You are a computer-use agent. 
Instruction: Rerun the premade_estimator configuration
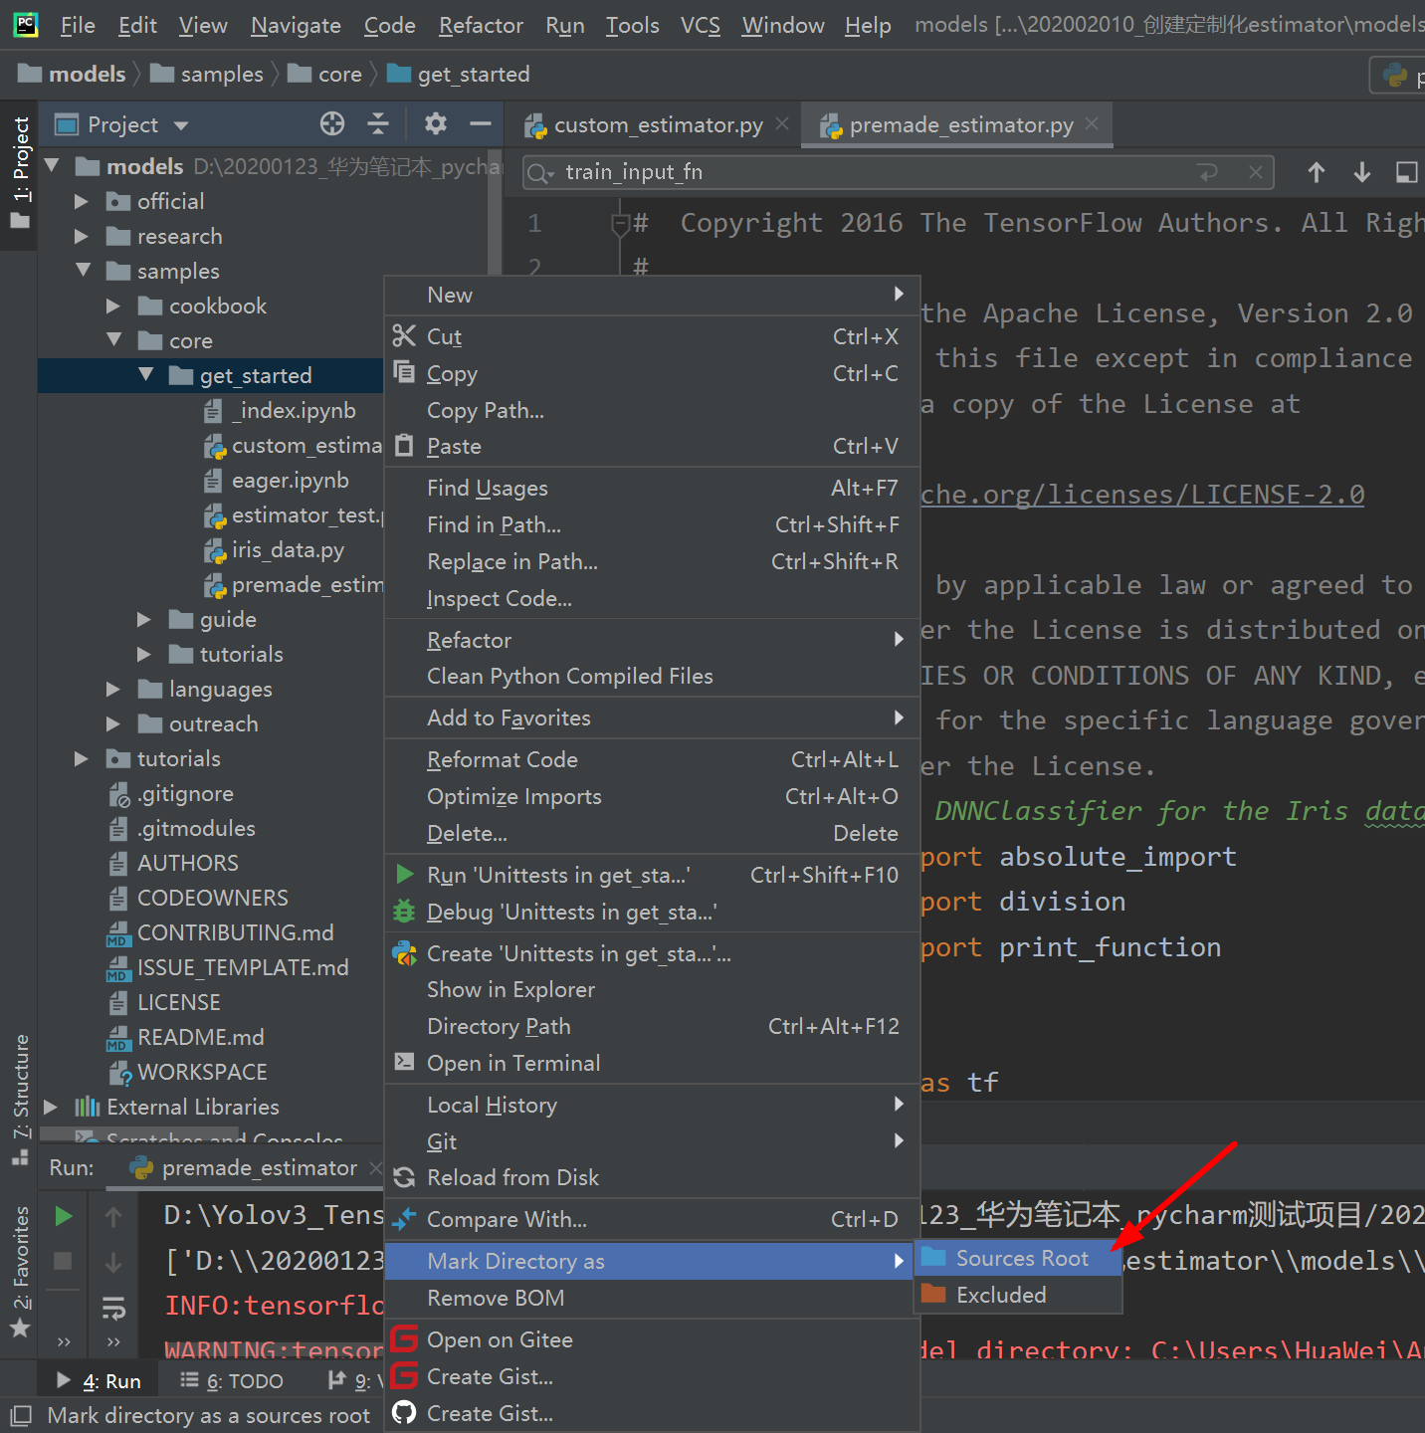(63, 1215)
